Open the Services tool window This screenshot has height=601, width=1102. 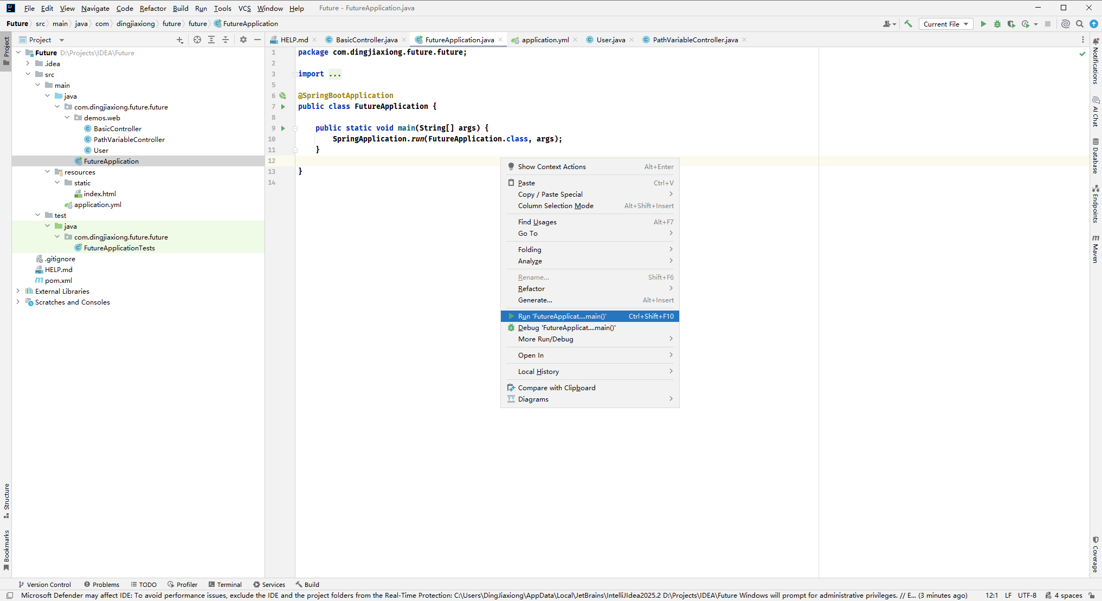coord(269,584)
